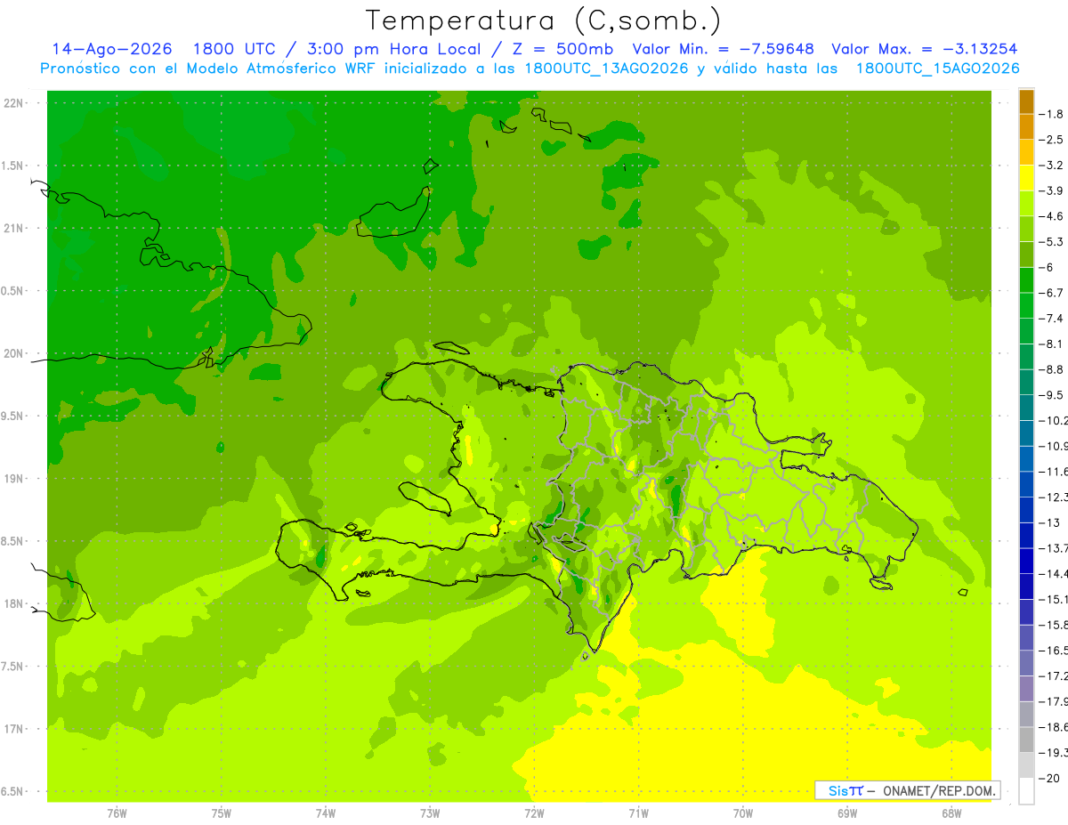
Task: Click the "Temperatura (C,somb.)" map title
Action: [544, 20]
